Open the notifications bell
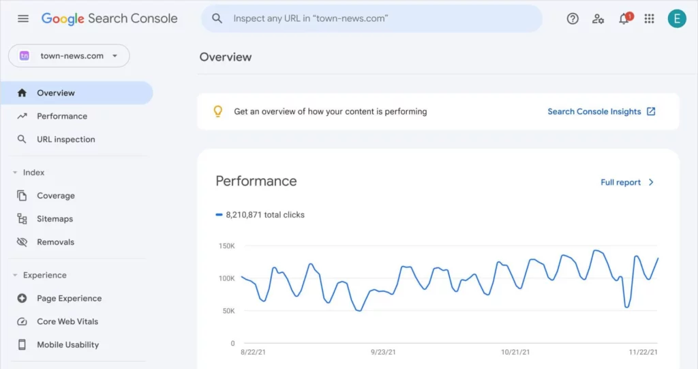This screenshot has width=698, height=369. click(624, 18)
